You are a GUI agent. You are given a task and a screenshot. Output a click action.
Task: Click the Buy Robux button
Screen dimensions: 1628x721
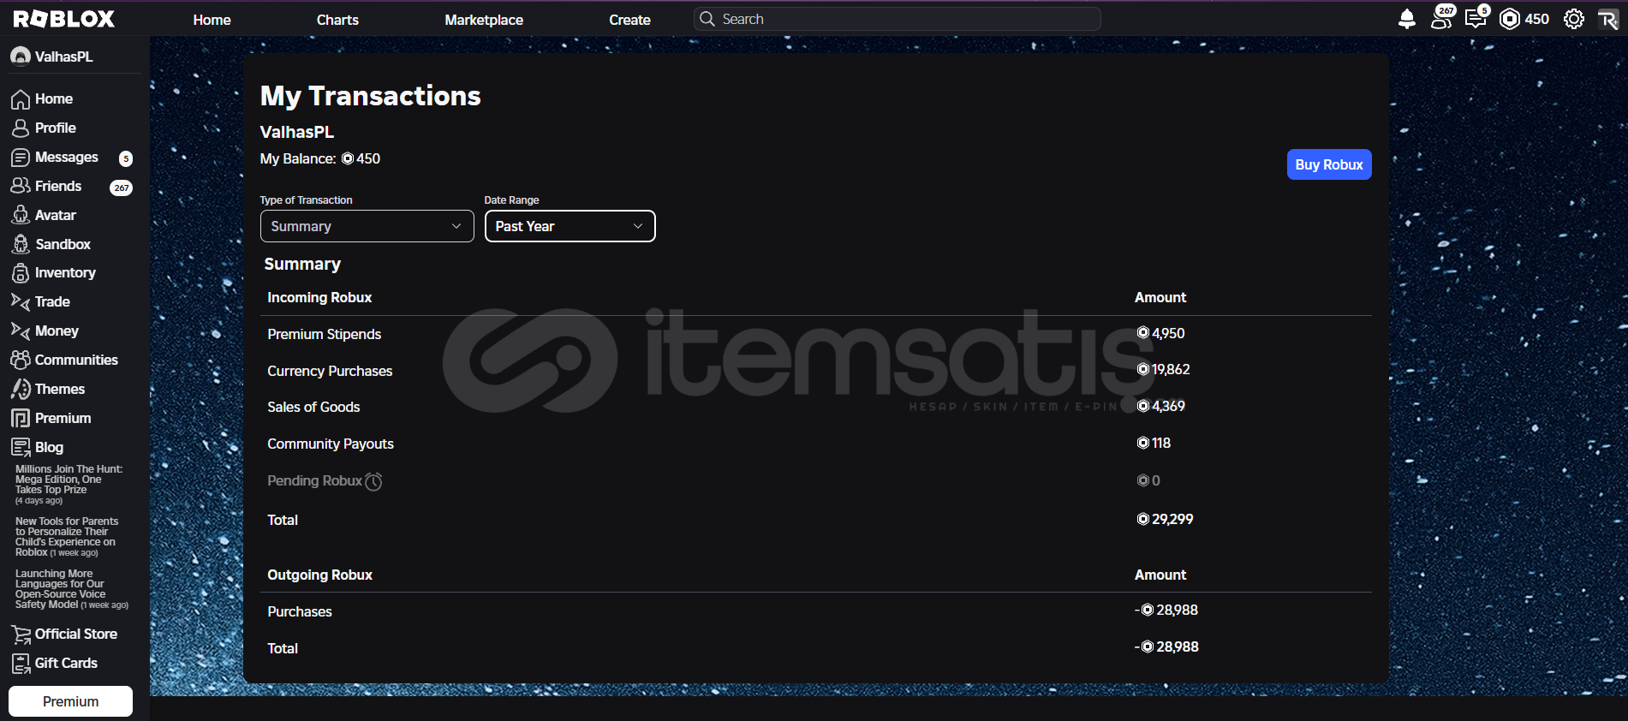(x=1329, y=164)
